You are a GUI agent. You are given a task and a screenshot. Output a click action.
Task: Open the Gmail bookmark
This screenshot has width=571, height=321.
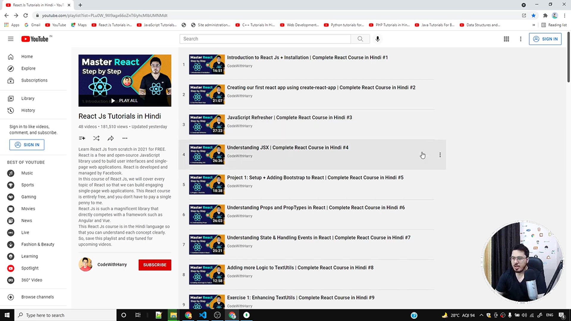click(x=32, y=25)
